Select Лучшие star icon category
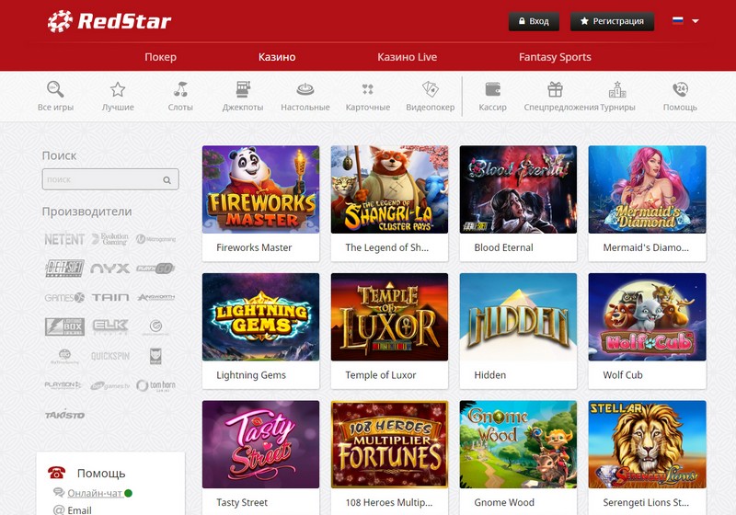The image size is (736, 515). point(118,97)
